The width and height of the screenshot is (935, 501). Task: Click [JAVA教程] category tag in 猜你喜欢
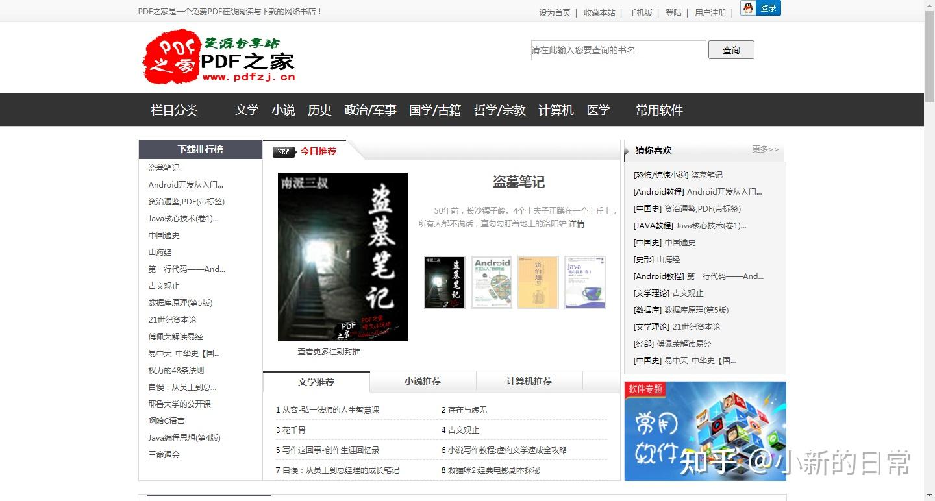[x=653, y=226]
